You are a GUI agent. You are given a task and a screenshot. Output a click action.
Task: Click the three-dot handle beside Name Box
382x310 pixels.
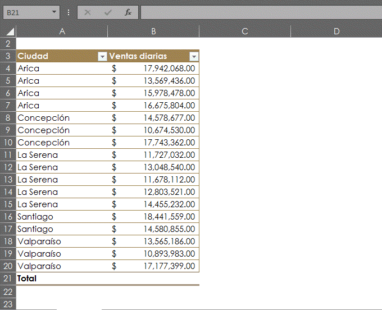69,12
